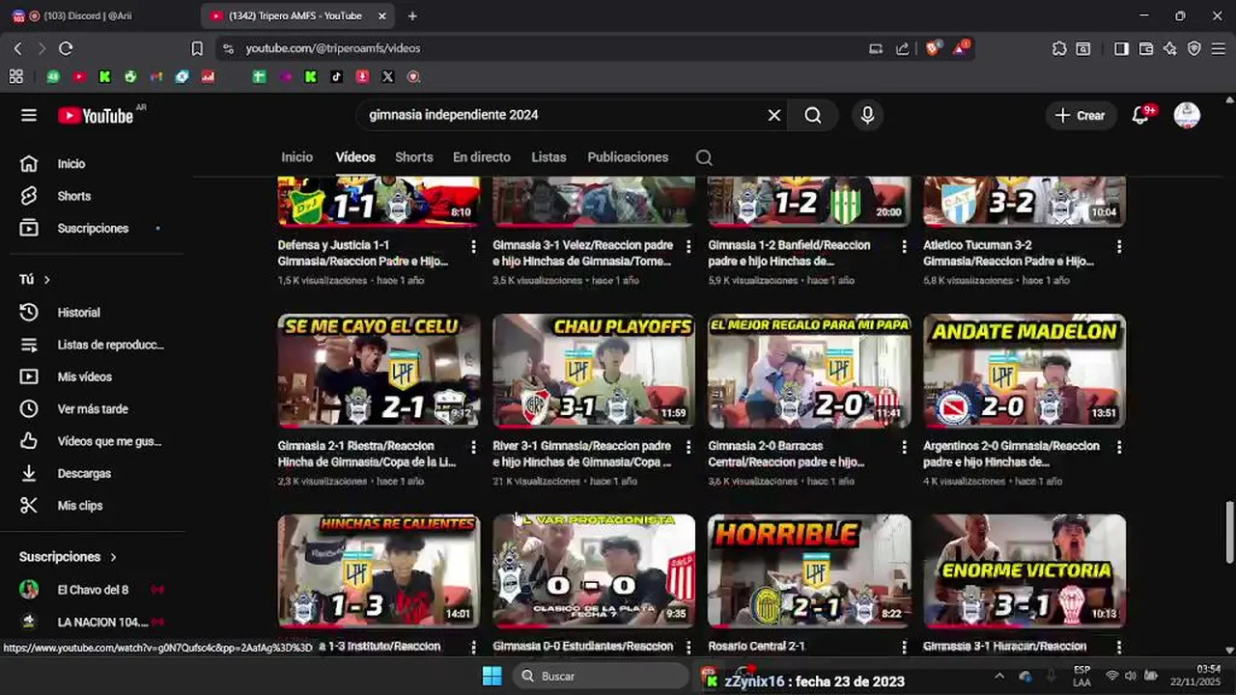Open the Publicaciones tab
This screenshot has width=1236, height=695.
tap(628, 157)
